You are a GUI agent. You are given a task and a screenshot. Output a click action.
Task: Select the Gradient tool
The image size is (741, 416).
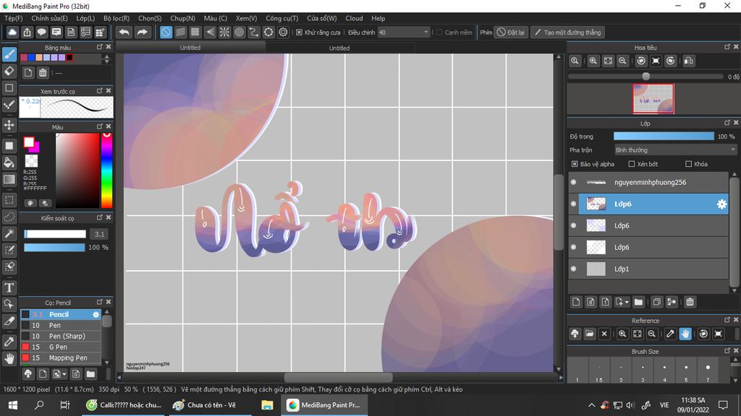(9, 179)
